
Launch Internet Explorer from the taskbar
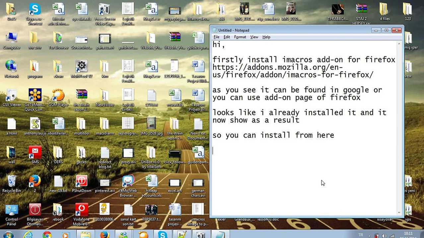[x=28, y=235]
